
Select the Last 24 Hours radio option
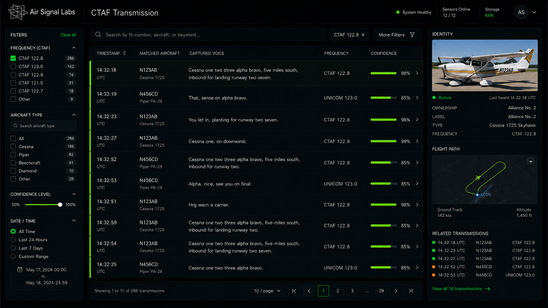(x=13, y=240)
